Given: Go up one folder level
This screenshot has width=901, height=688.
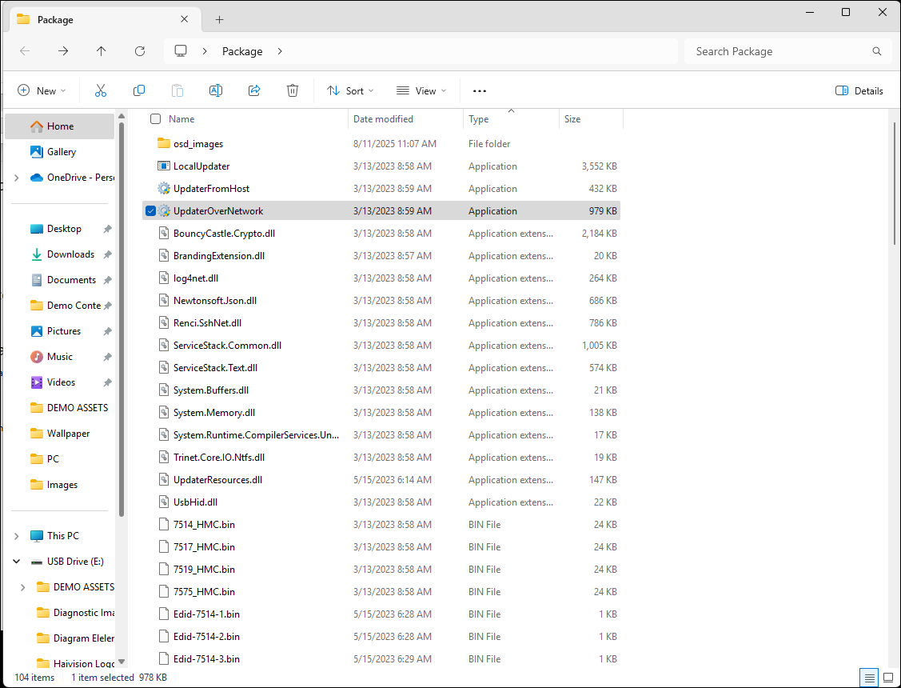Looking at the screenshot, I should pos(102,51).
